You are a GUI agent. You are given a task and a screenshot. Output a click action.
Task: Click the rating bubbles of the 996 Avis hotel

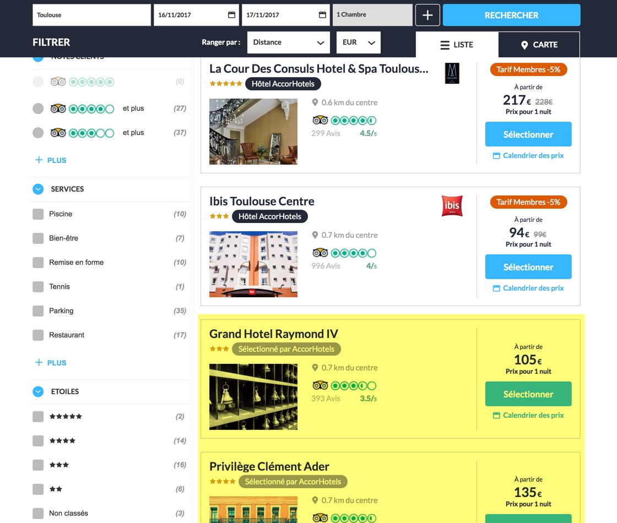pos(353,253)
